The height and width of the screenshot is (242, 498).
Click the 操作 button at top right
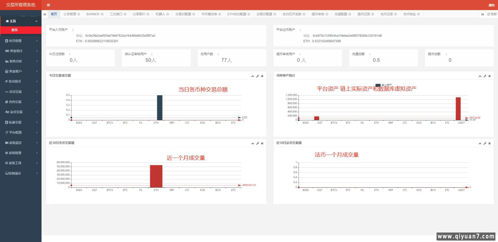coord(491,5)
